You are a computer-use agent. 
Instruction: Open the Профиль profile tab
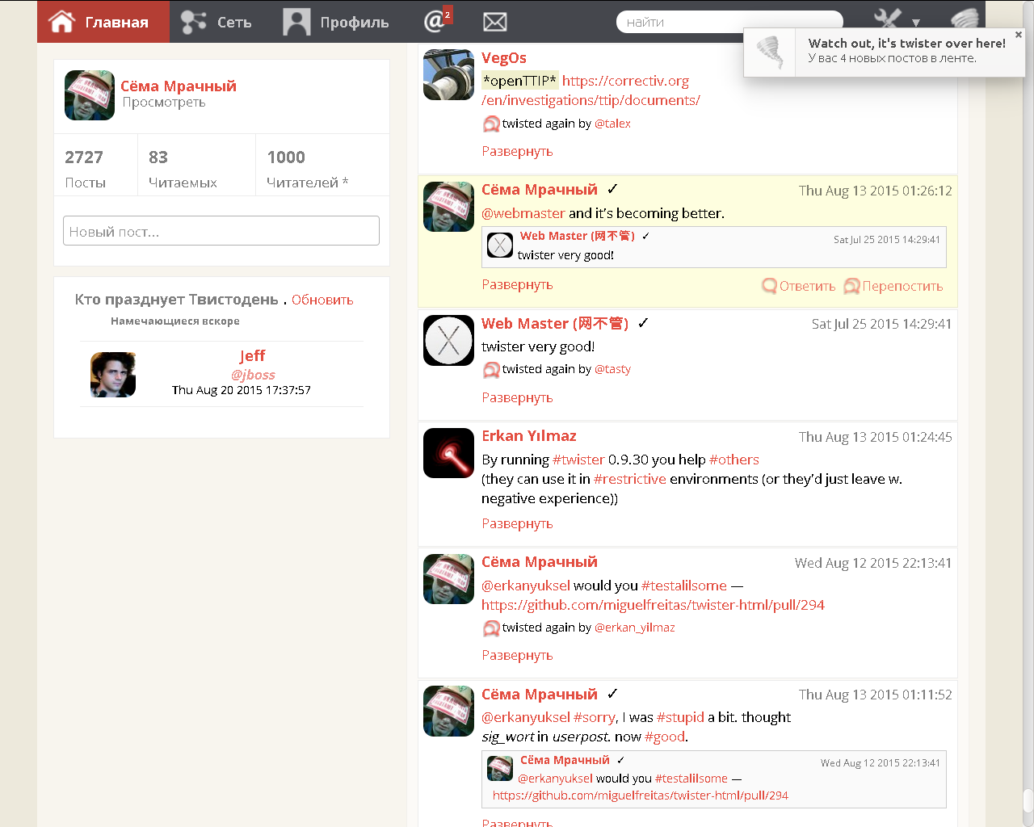click(x=336, y=22)
